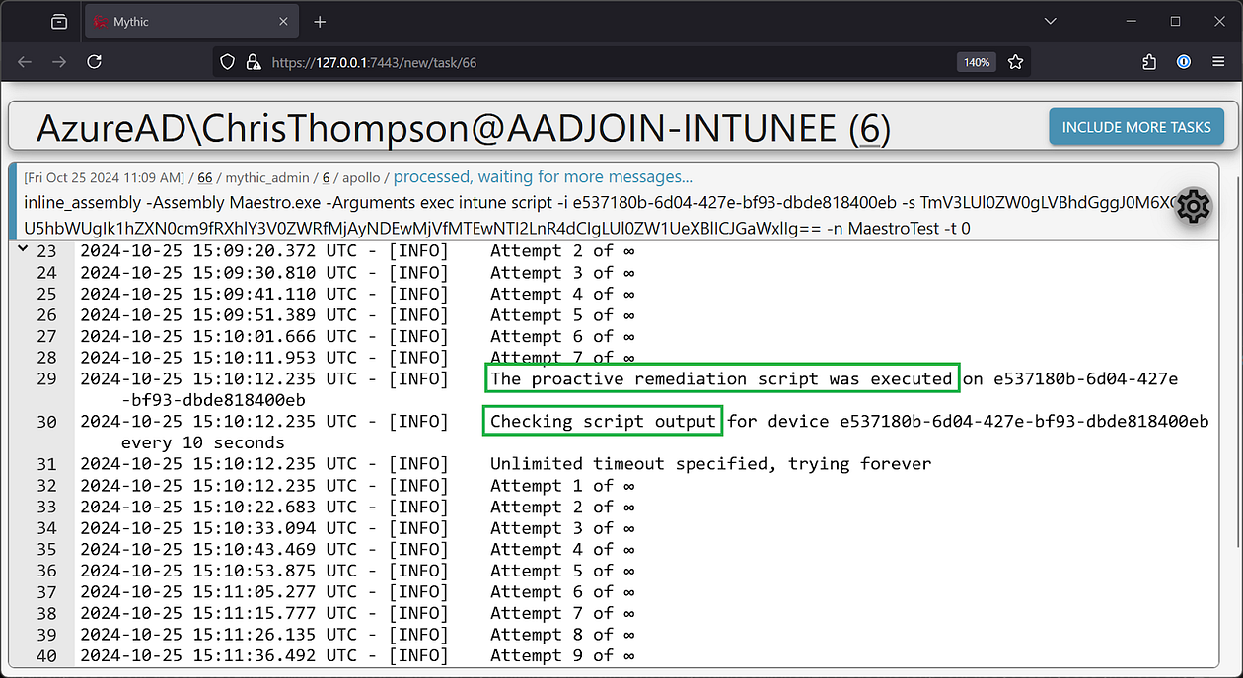This screenshot has height=678, width=1243.
Task: Show site security lock info
Action: click(252, 62)
